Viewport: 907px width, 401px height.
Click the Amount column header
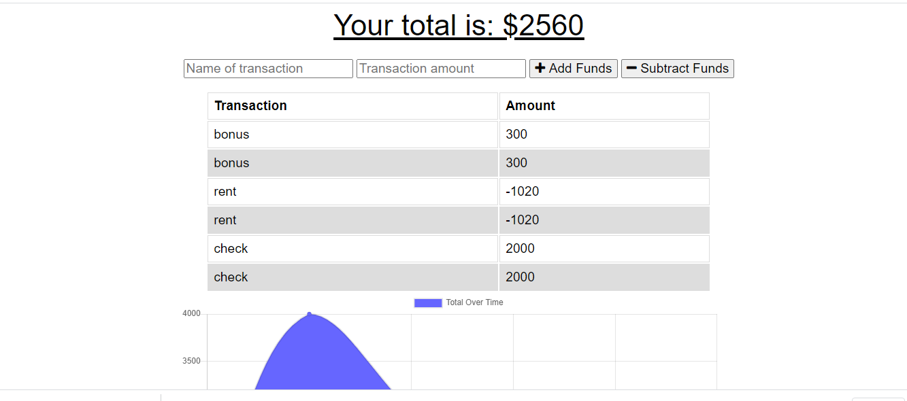pyautogui.click(x=531, y=105)
